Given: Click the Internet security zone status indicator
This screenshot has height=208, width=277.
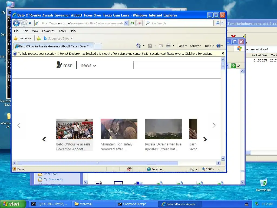Looking at the screenshot, I should pos(155,169).
